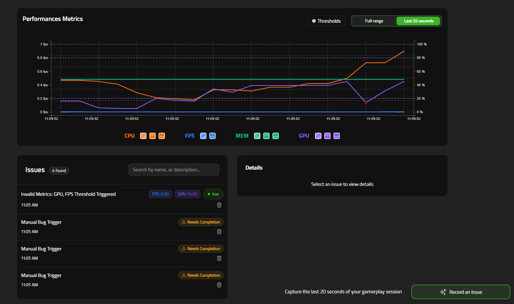Select the Last 20 seconds tab
The height and width of the screenshot is (304, 514).
(419, 21)
